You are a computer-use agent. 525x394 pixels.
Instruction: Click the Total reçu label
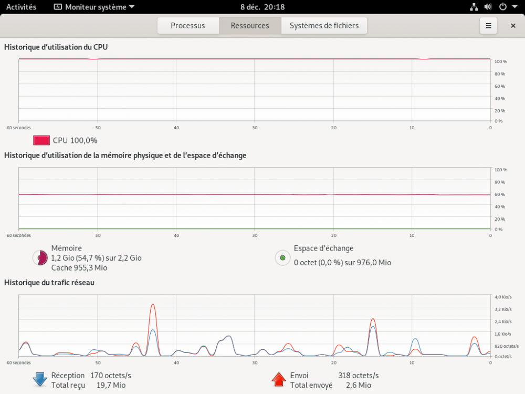pos(68,385)
